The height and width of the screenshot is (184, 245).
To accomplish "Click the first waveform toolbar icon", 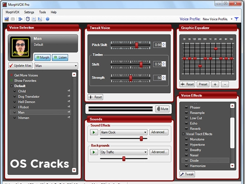I will 34,19.
